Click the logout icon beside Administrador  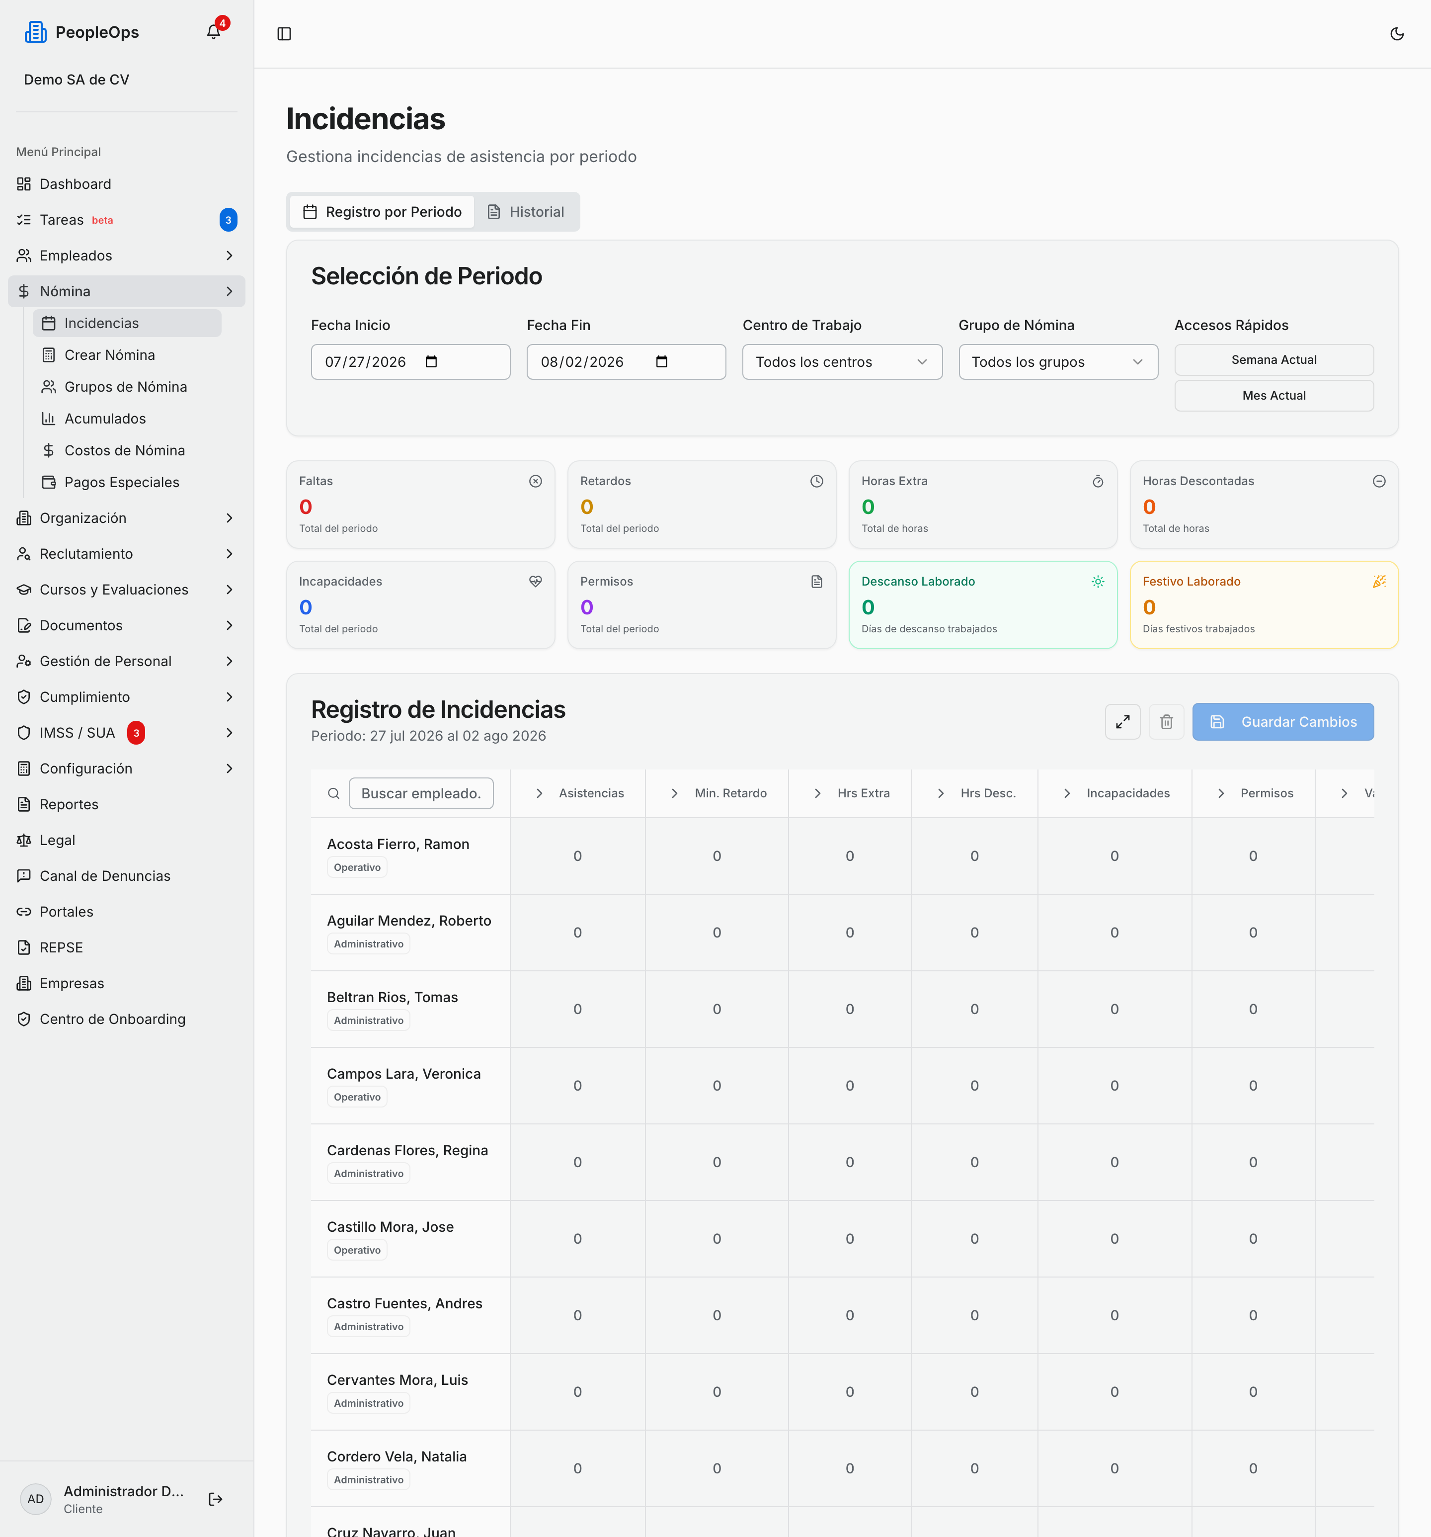216,1499
